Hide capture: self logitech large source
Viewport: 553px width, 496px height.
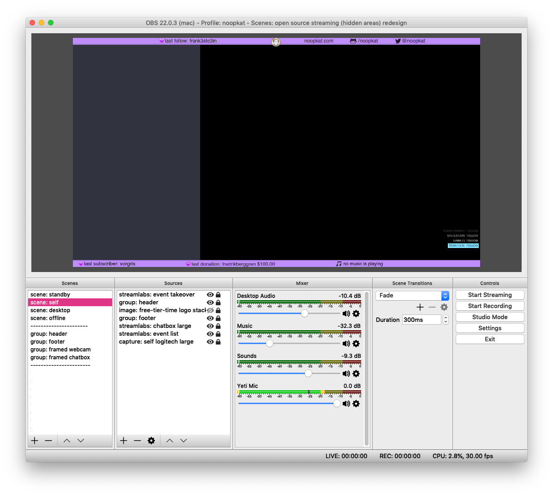[x=210, y=342]
